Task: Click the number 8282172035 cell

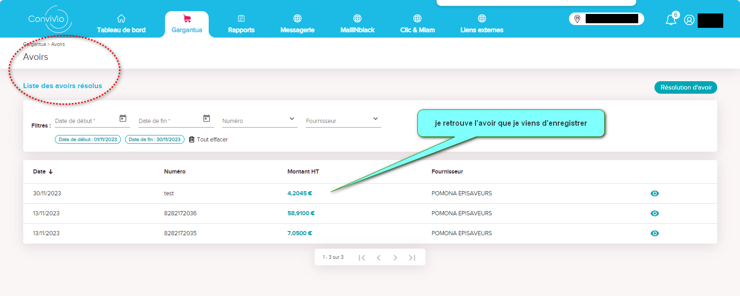Action: tap(180, 233)
